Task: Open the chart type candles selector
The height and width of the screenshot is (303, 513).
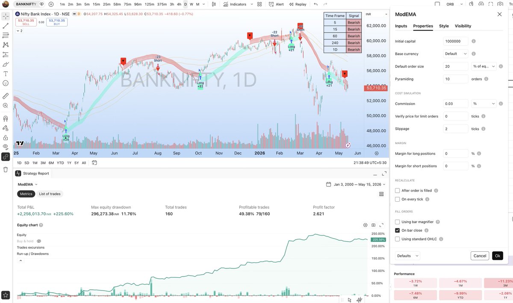Action: coord(214,4)
